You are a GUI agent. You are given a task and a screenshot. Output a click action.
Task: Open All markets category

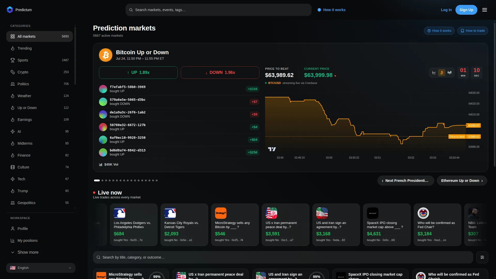(40, 36)
